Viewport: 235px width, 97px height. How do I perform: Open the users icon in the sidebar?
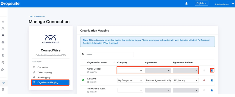click(x=3, y=36)
